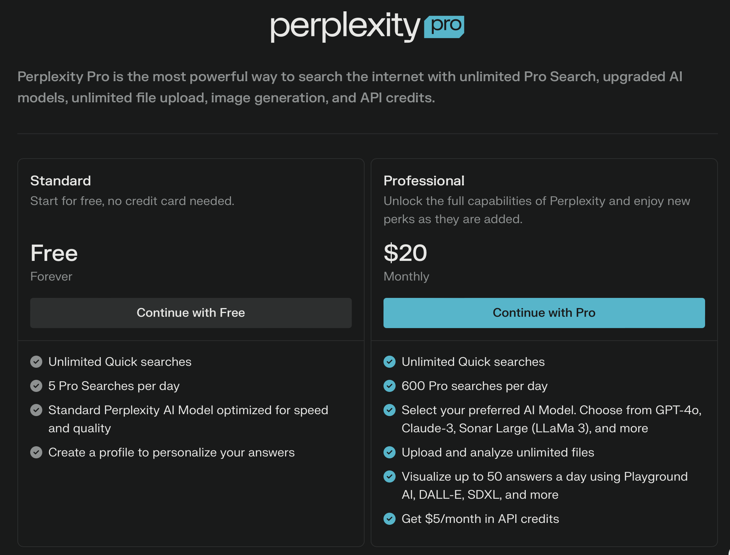The width and height of the screenshot is (730, 555).
Task: Click the checkmark beside Visualize up to 50 answers
Action: [x=390, y=476]
